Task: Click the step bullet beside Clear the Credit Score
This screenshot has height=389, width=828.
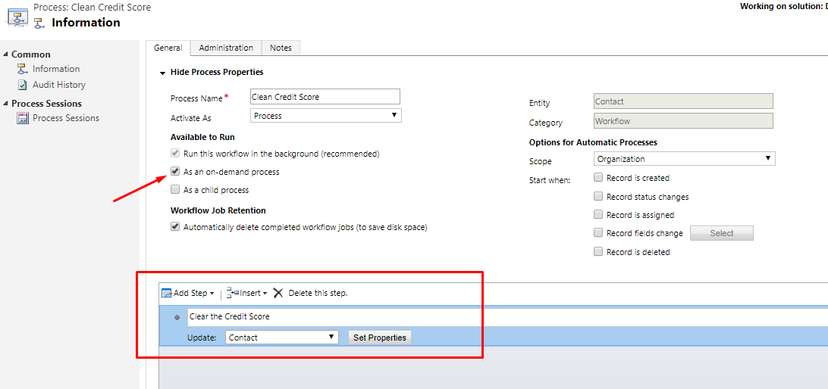Action: point(177,317)
